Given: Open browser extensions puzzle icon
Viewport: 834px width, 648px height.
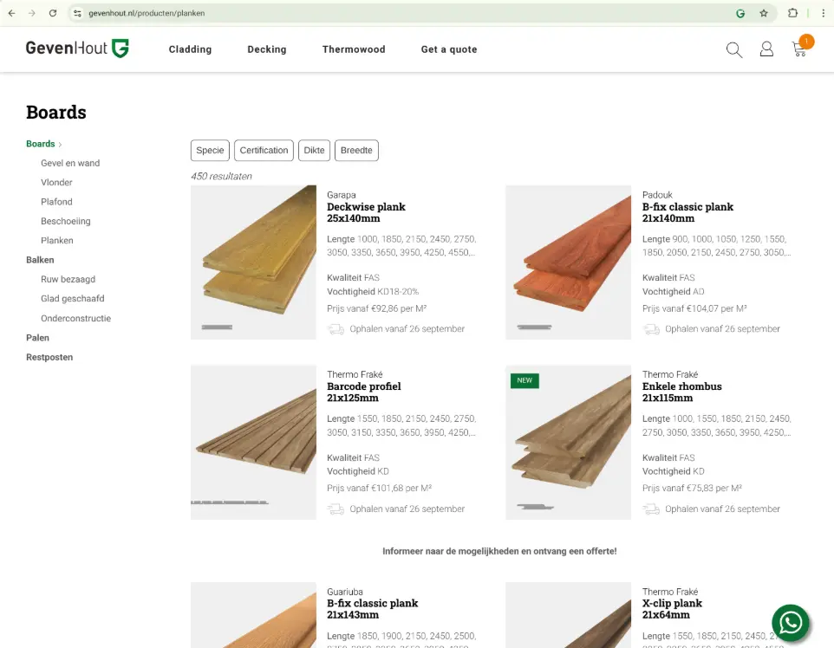Looking at the screenshot, I should (x=792, y=13).
